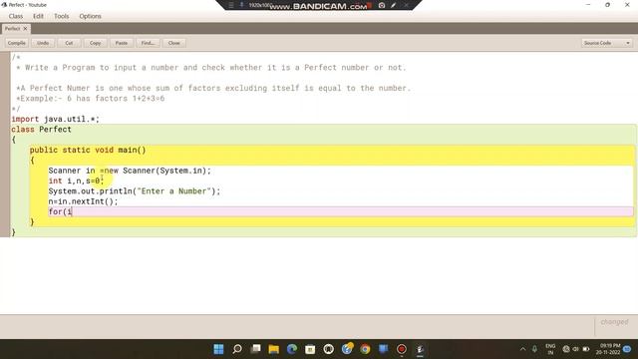Open Windows taskbar search
This screenshot has width=638, height=359.
(237, 349)
